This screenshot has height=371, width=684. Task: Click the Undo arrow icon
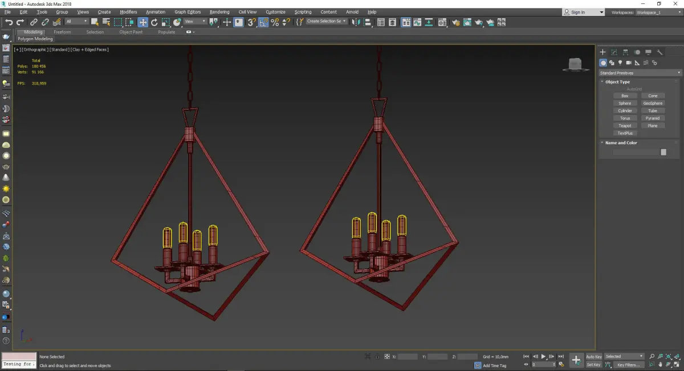9,22
